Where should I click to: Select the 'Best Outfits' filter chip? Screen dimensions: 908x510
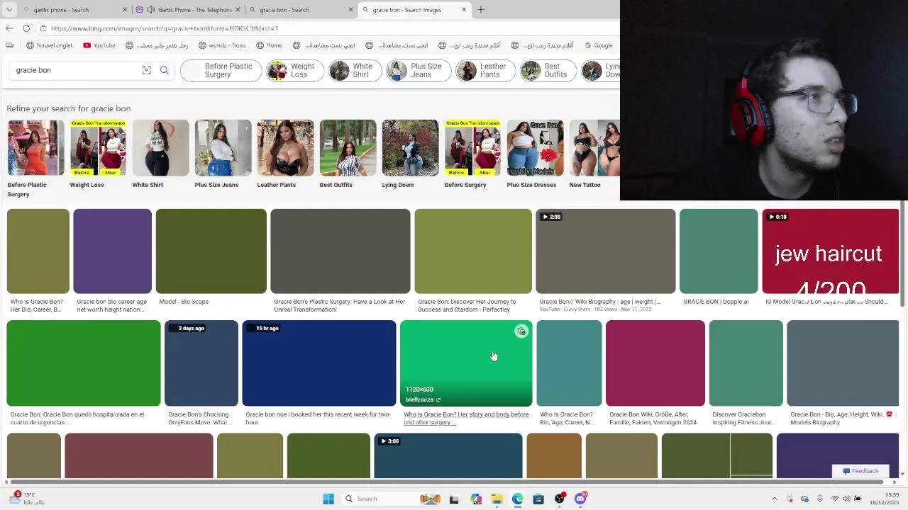pyautogui.click(x=548, y=70)
